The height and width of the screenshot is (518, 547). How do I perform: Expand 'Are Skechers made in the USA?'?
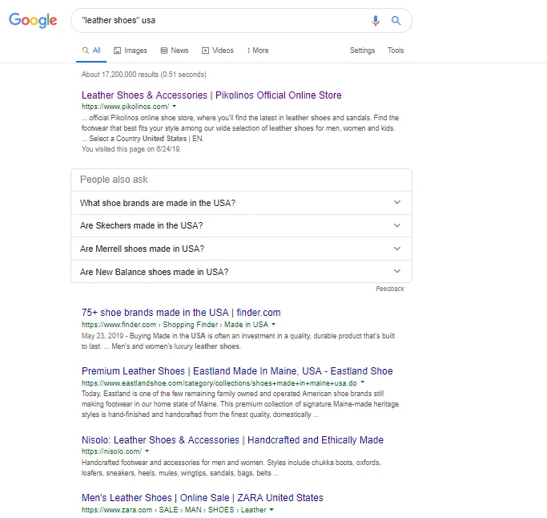click(241, 225)
